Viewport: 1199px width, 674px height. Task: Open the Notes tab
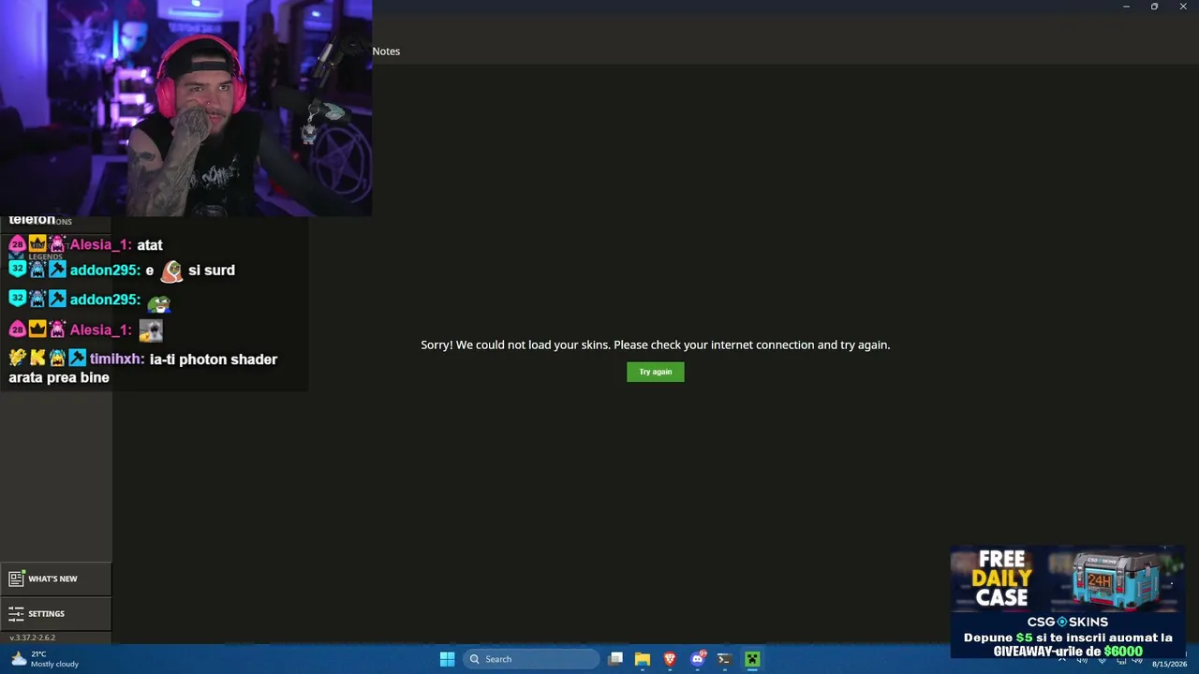click(x=386, y=51)
